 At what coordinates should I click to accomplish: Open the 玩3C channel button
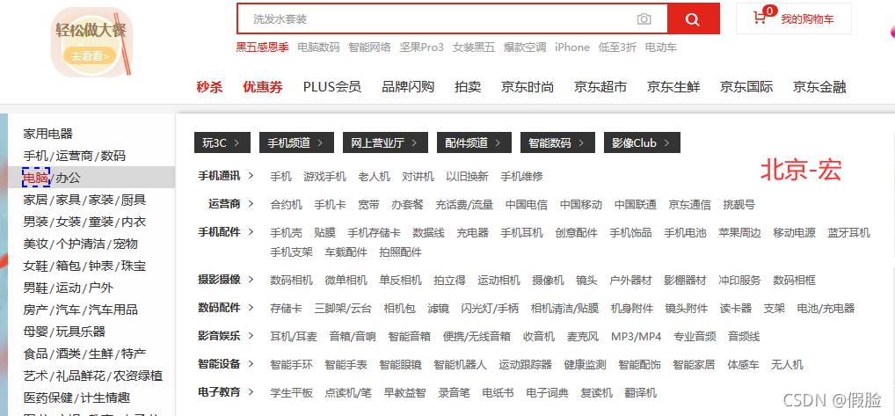click(222, 142)
